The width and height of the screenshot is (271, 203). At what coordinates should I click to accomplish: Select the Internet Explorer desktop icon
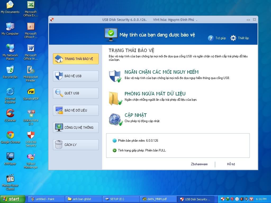click(x=10, y=95)
